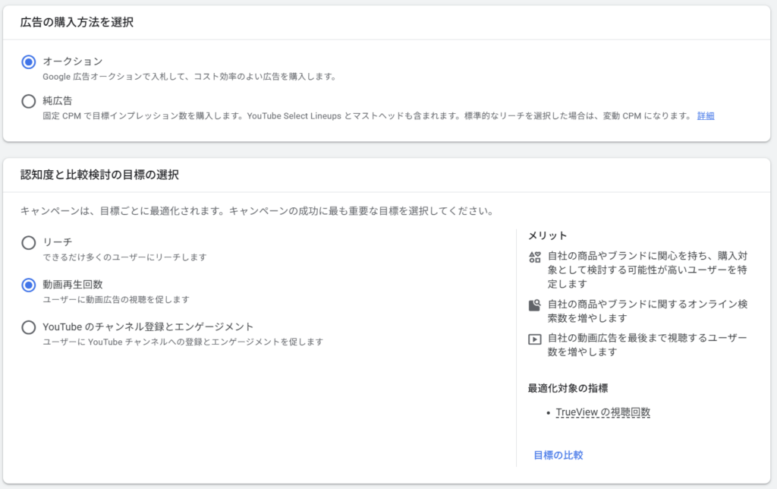The width and height of the screenshot is (777, 489).
Task: Click the メリット heading in side panel
Action: [547, 235]
